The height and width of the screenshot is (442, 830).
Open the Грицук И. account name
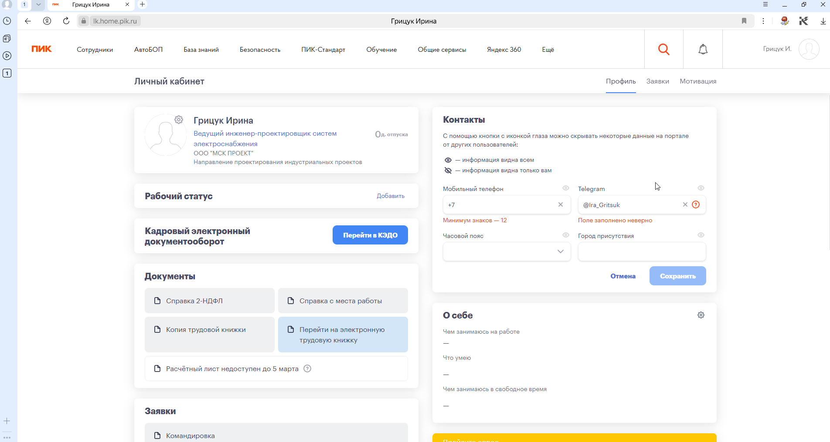777,49
